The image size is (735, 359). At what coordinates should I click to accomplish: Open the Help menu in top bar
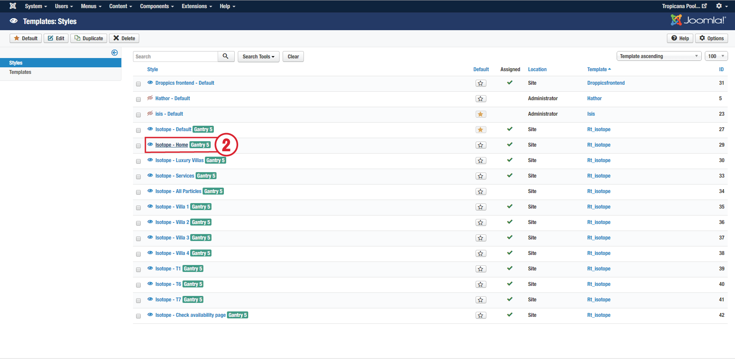click(227, 6)
